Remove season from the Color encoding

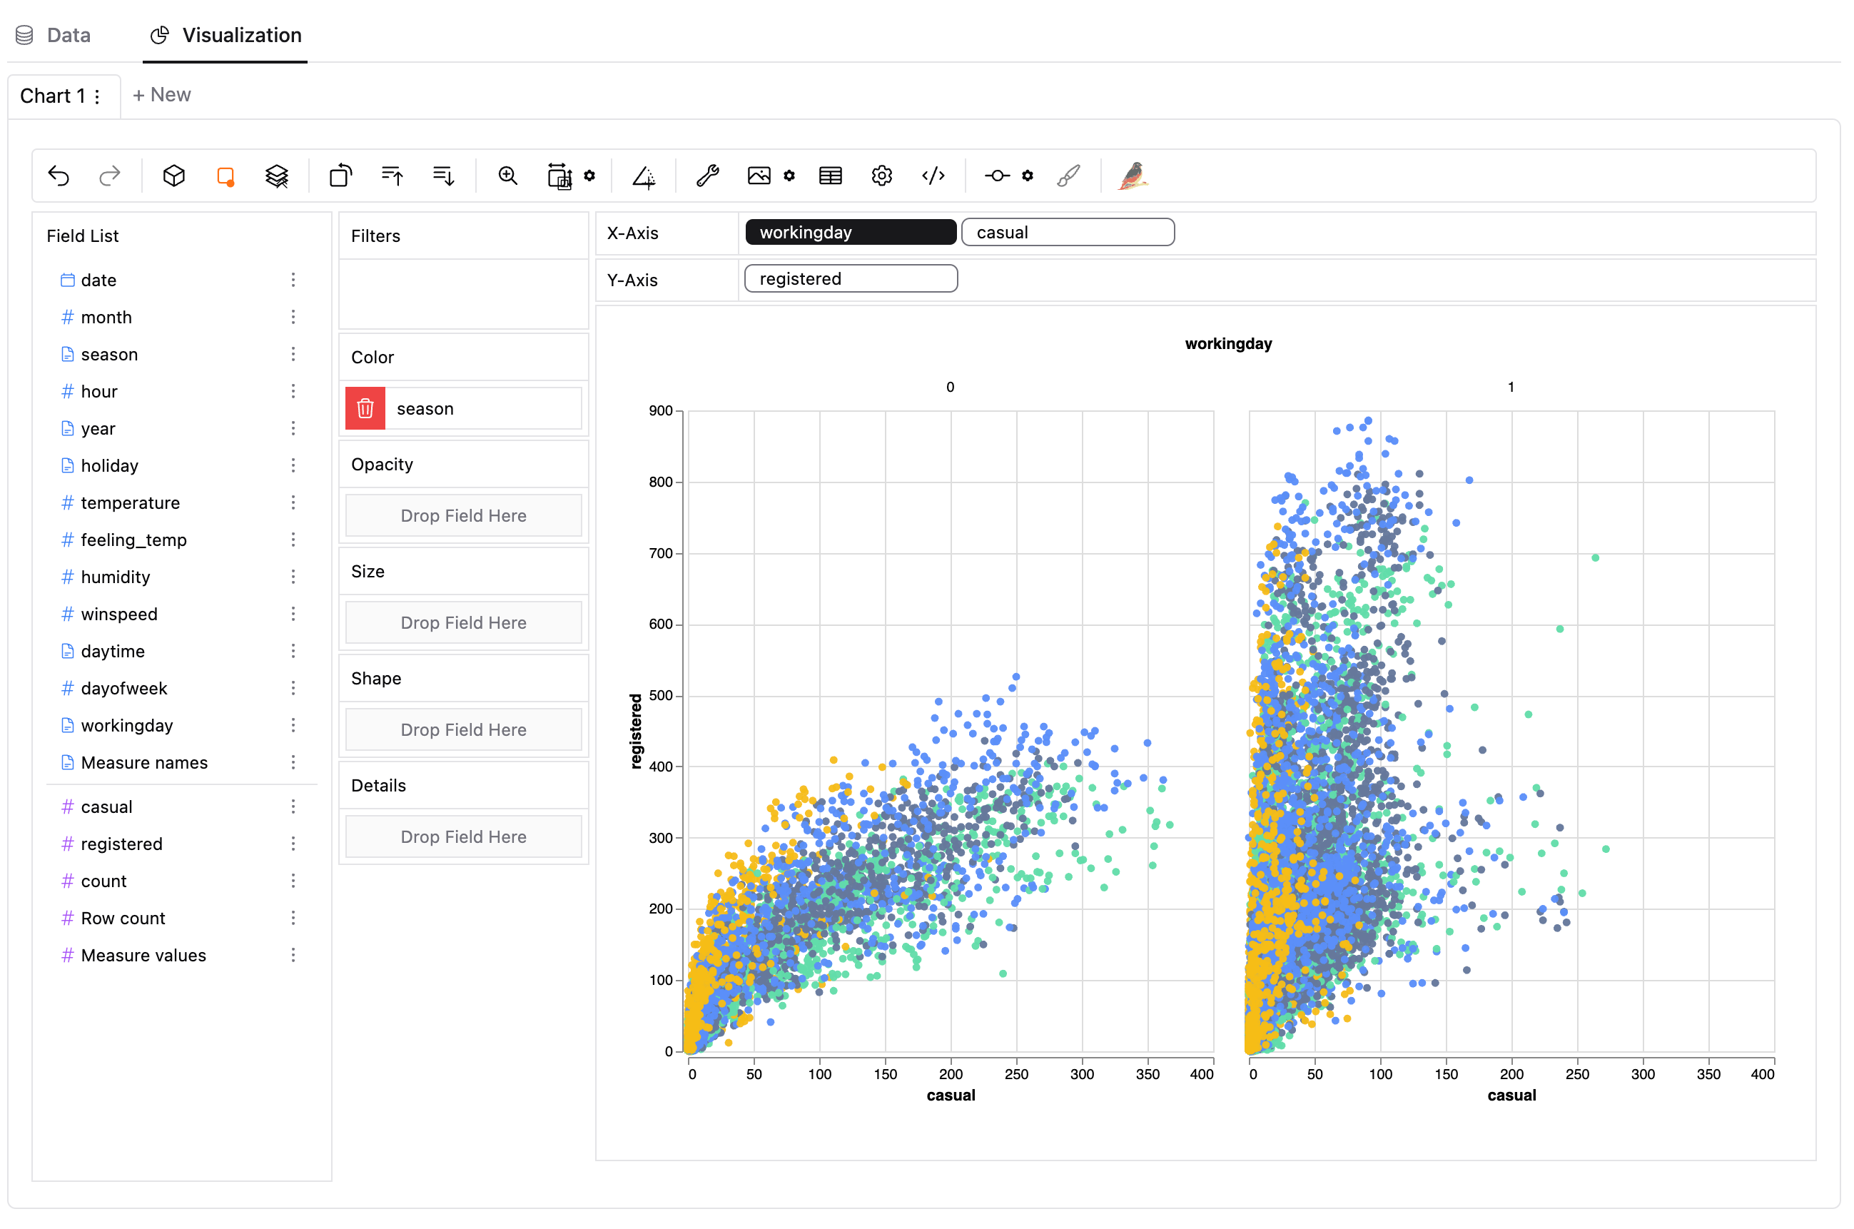coord(365,408)
